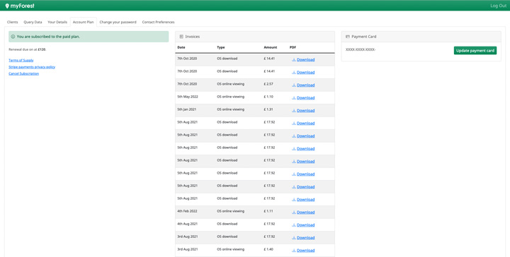The image size is (510, 257).
Task: Open Stripe payments privacy policy link
Action: click(32, 67)
